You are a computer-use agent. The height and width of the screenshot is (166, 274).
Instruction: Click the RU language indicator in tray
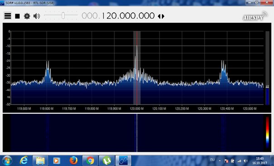tap(212, 160)
